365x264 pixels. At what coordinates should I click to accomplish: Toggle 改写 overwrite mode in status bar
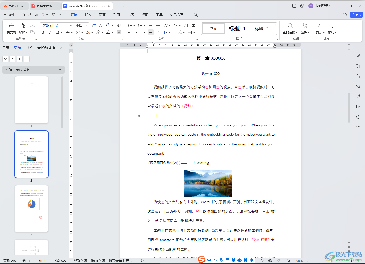tap(80, 261)
